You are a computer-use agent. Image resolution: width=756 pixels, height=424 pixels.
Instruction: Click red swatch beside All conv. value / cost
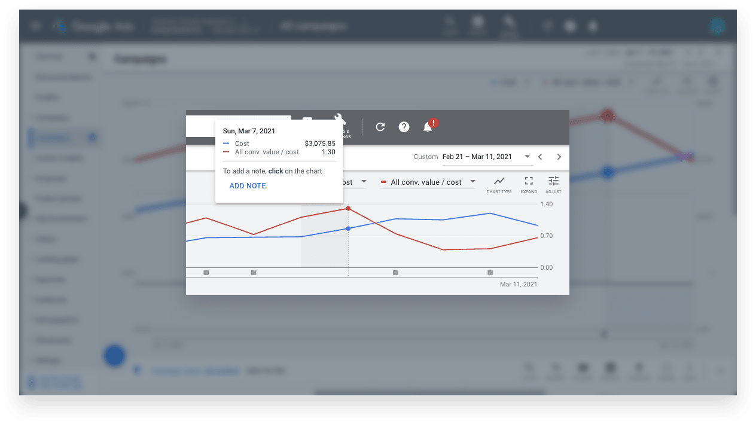point(384,182)
